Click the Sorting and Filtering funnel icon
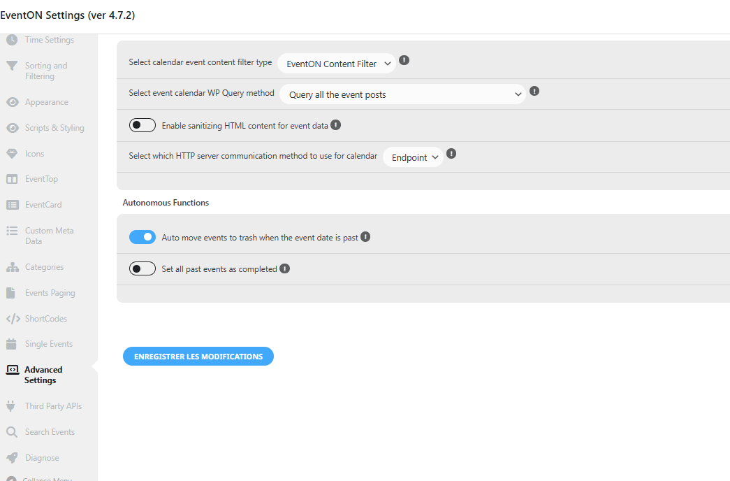730x481 pixels. coord(12,66)
